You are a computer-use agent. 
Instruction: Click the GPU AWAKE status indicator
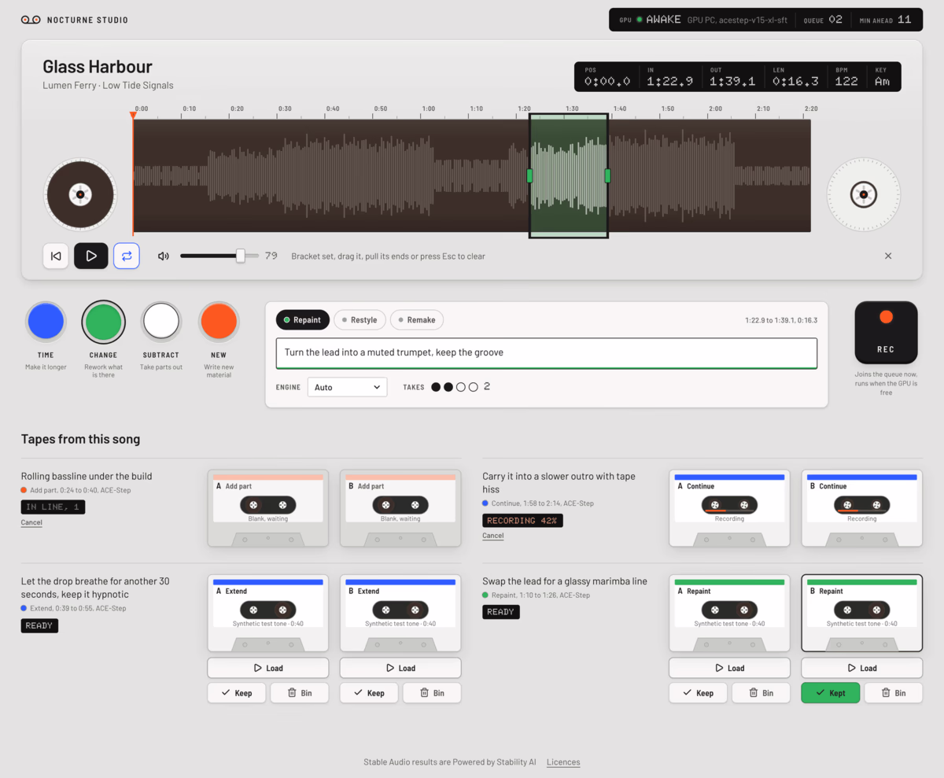pos(650,20)
